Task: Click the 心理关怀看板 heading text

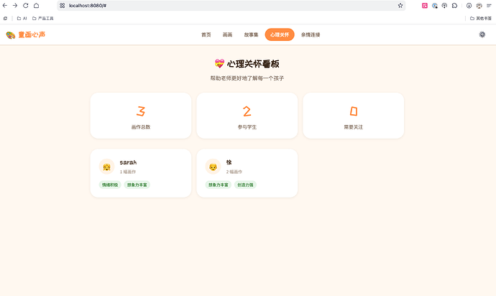Action: pos(253,64)
